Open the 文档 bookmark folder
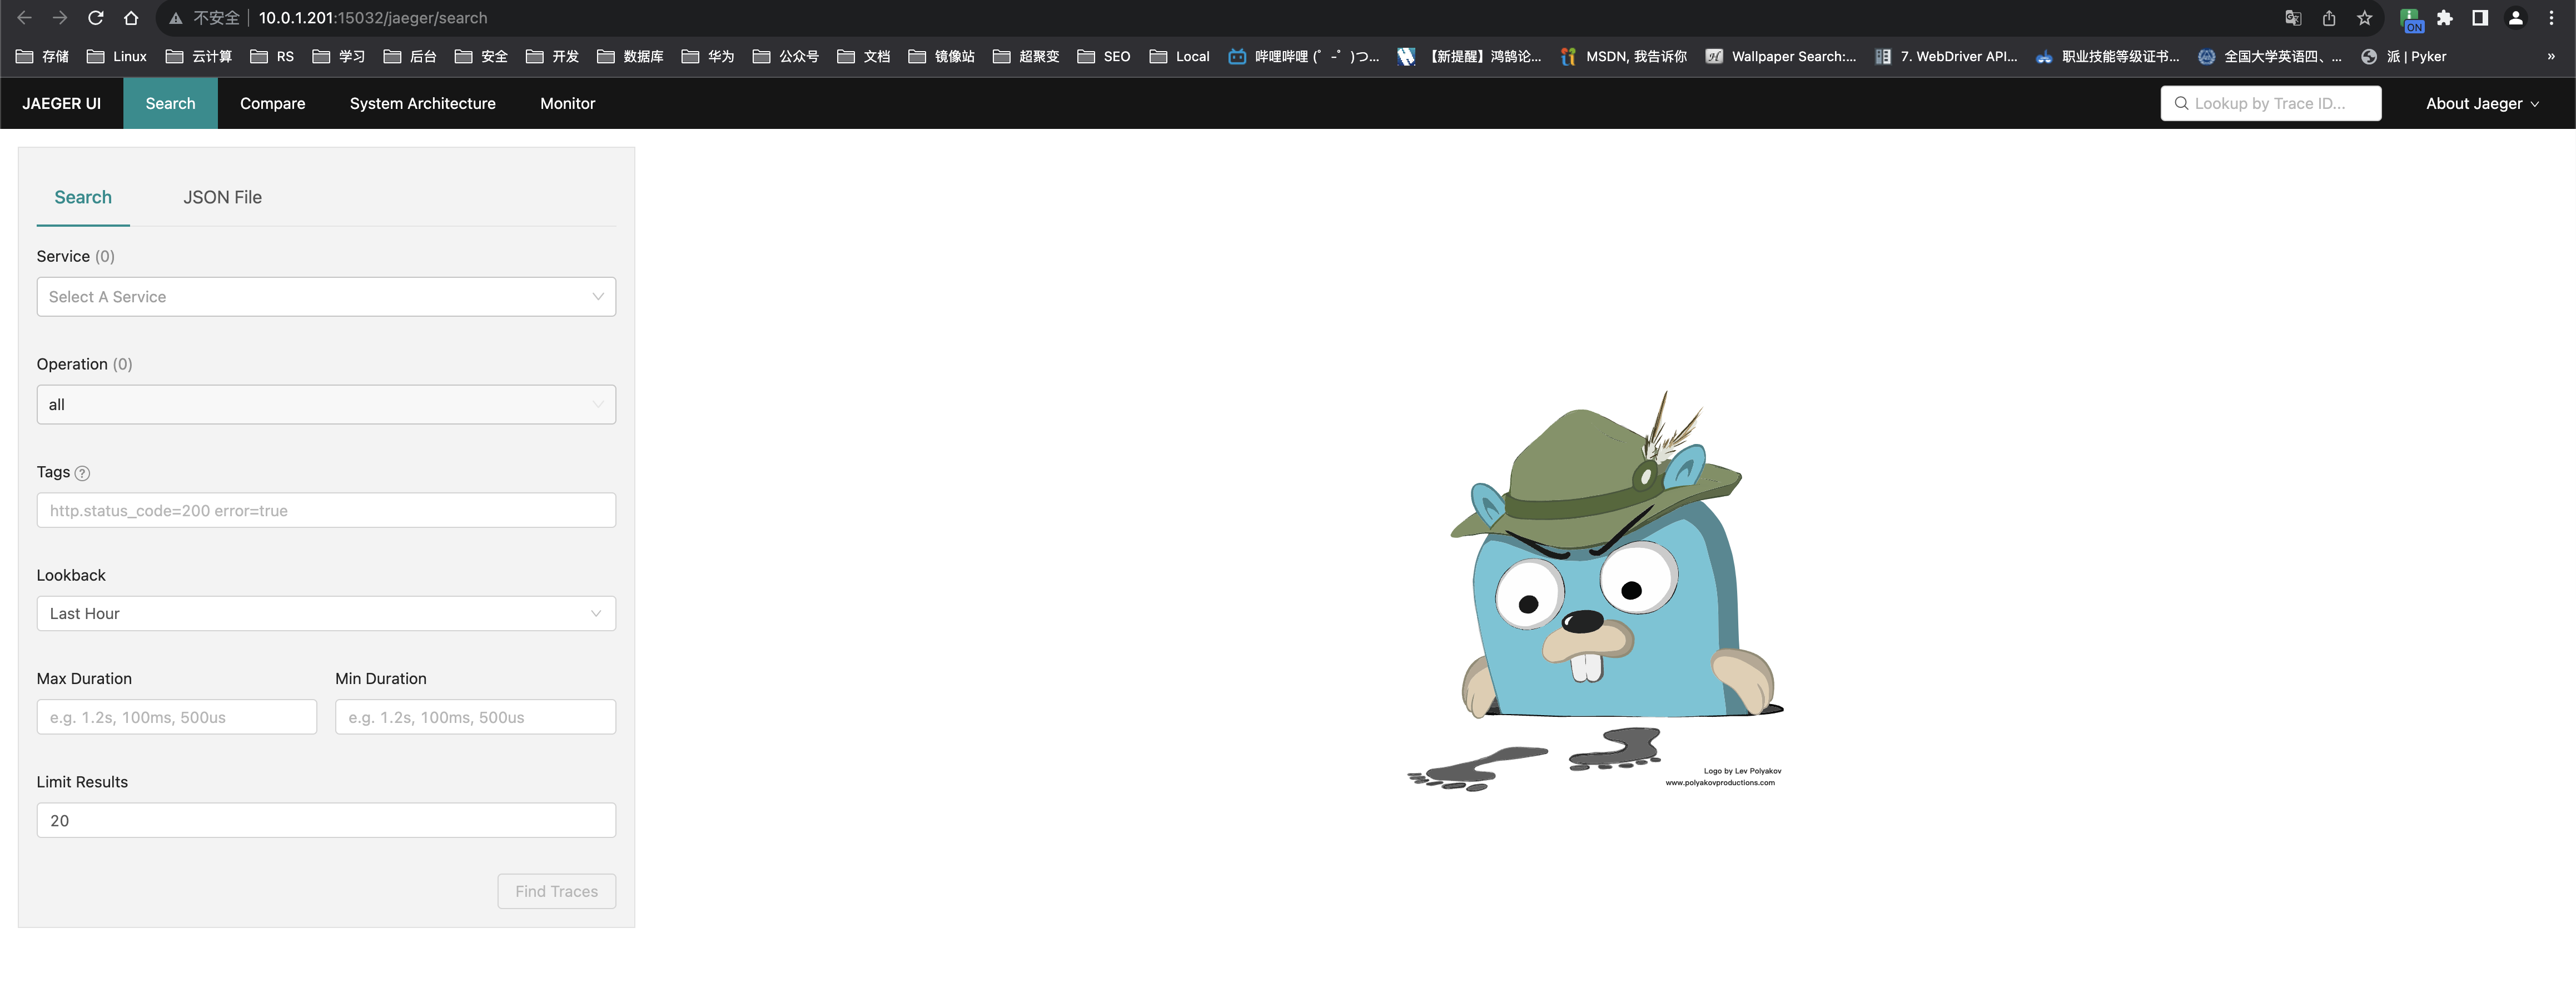The height and width of the screenshot is (988, 2576). coord(864,56)
